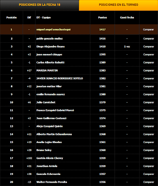
Task: Click Comparar in Carlos Alberto Robutti row
Action: click(x=149, y=62)
